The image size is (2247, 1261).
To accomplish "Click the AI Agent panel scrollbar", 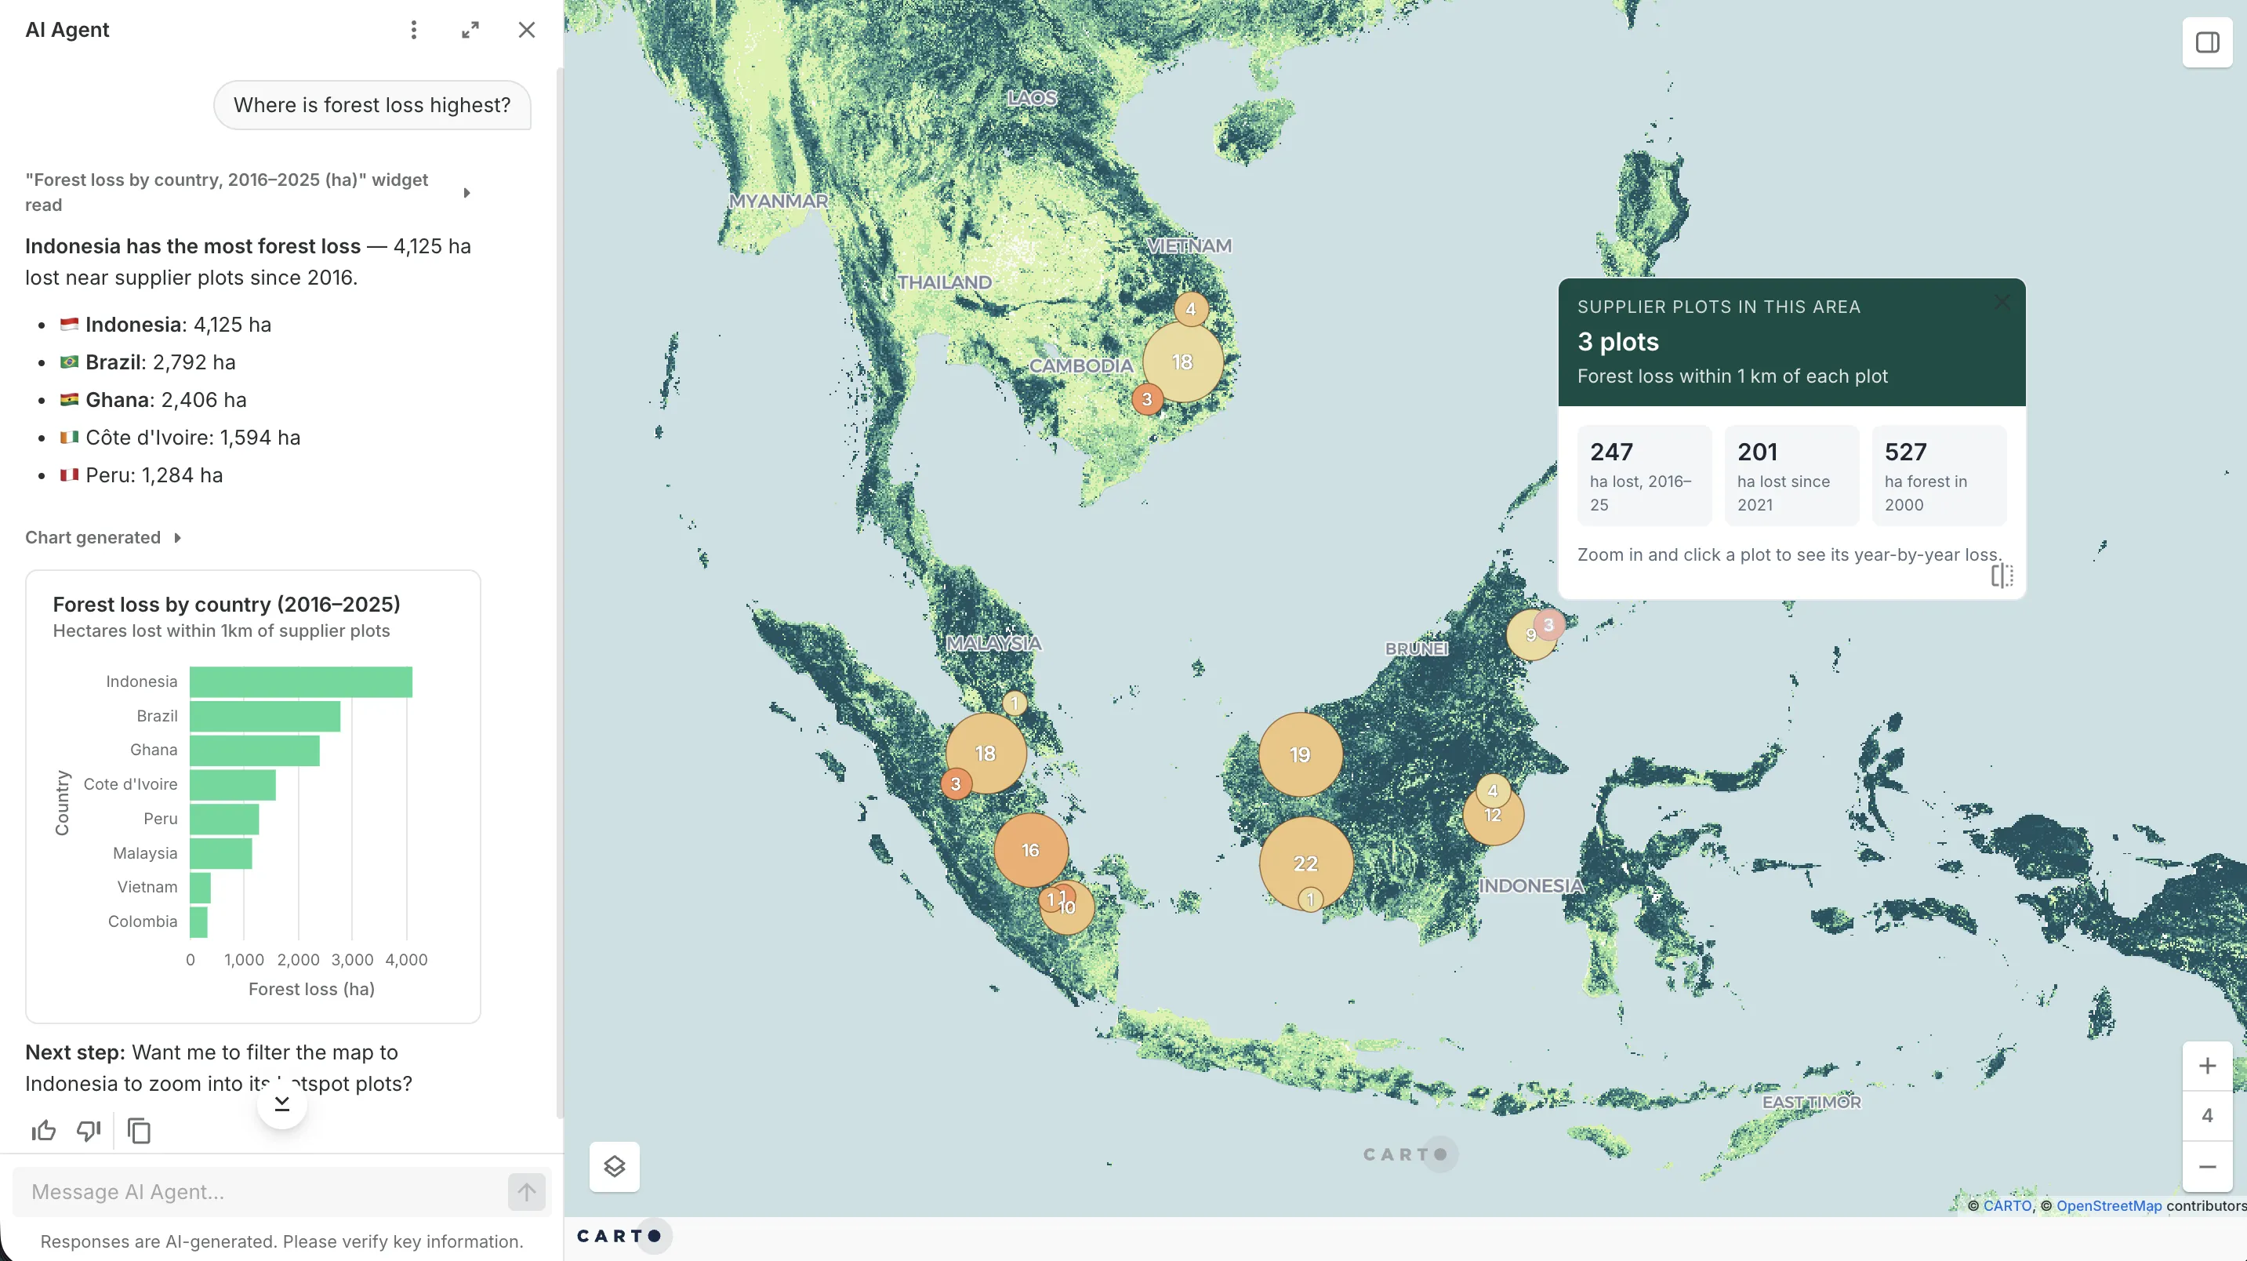I will pos(559,594).
